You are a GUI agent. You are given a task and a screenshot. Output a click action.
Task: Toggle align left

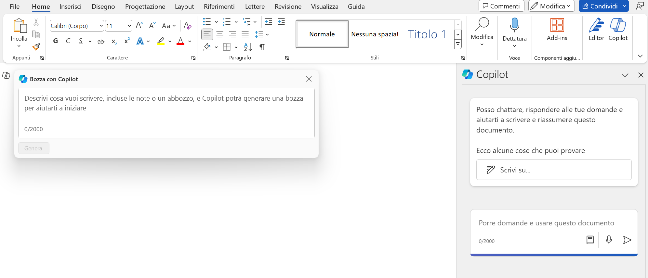[x=207, y=34]
